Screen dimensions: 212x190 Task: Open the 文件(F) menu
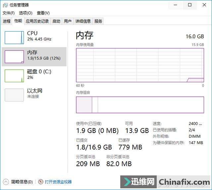(x=9, y=13)
